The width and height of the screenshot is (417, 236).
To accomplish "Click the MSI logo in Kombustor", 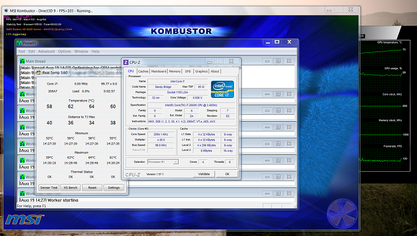I will (x=25, y=220).
